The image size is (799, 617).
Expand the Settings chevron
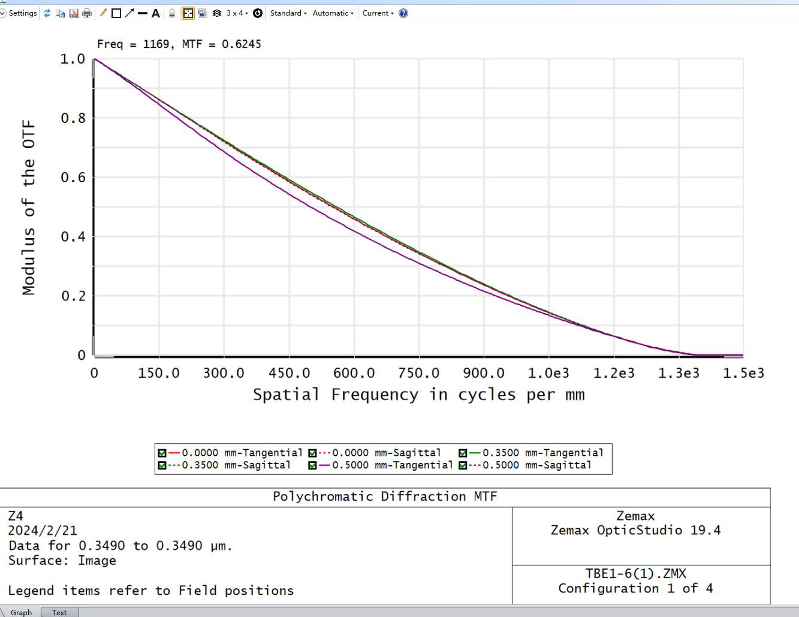tap(2, 13)
